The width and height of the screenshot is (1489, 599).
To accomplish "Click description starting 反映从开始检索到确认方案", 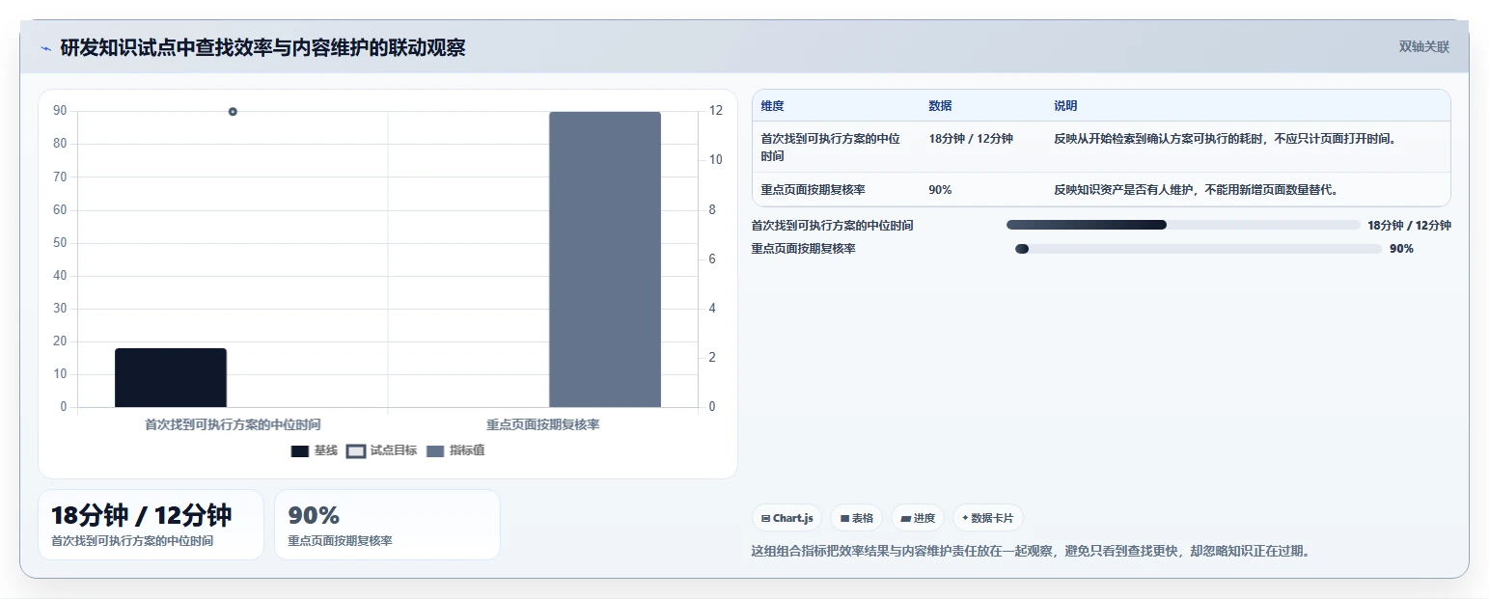I will tap(1225, 139).
